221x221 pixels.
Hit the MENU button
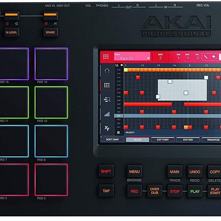[x=134, y=172]
